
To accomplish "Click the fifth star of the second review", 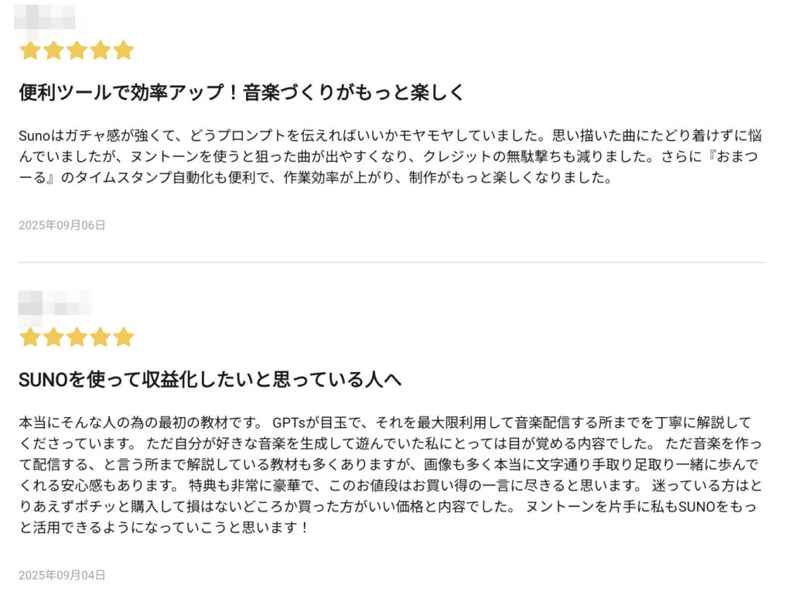I will (x=123, y=337).
